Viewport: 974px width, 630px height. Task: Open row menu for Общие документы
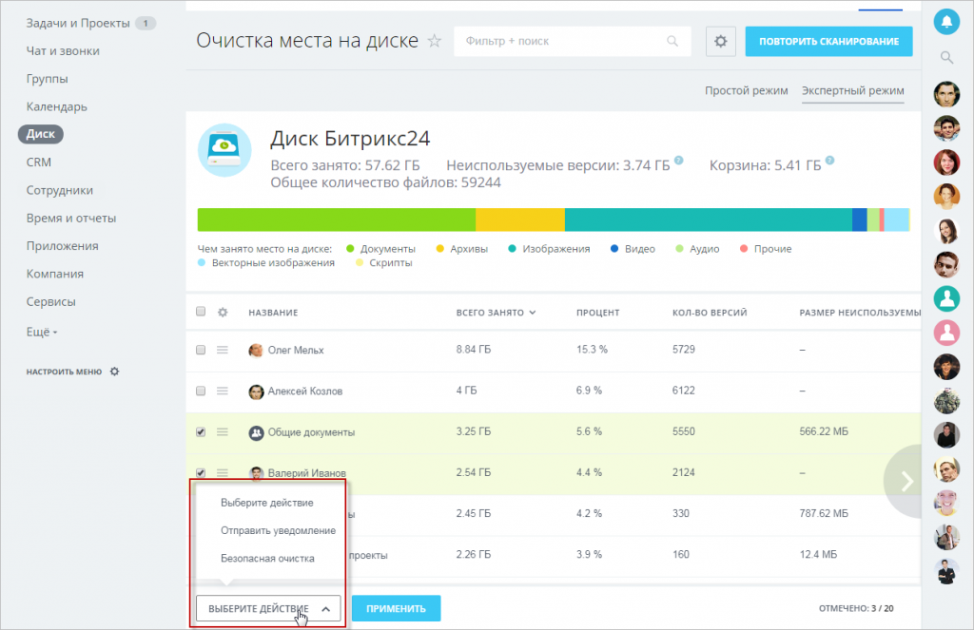click(x=223, y=432)
